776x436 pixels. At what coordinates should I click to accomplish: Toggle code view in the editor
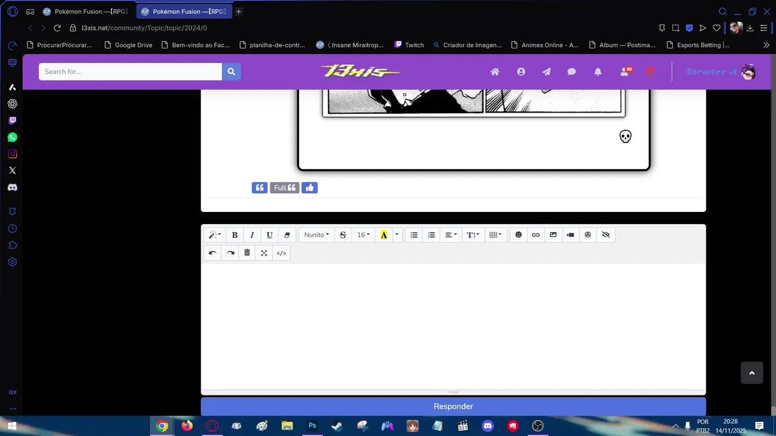click(x=281, y=253)
